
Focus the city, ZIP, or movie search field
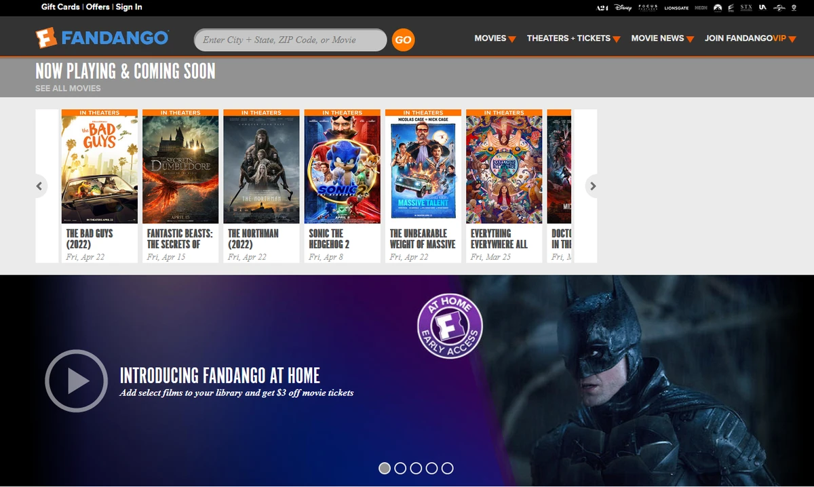coord(290,39)
